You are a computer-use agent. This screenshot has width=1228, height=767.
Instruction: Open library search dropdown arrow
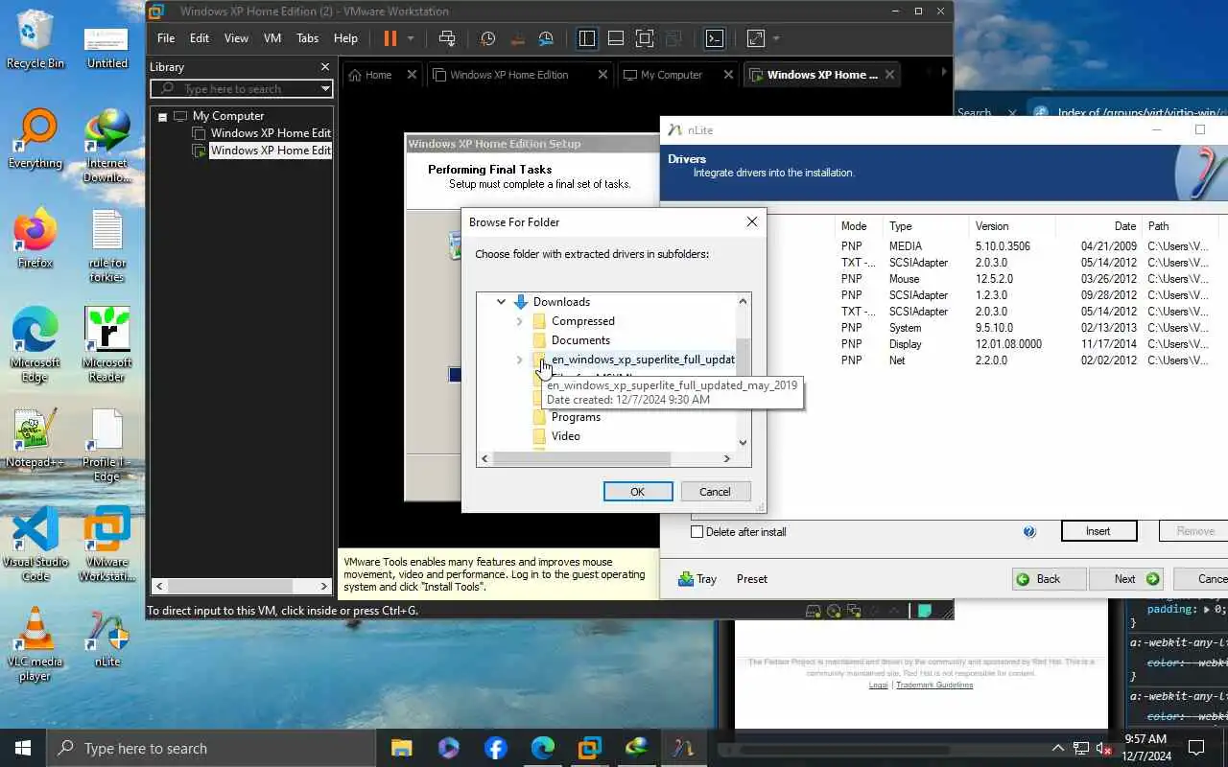pyautogui.click(x=325, y=88)
